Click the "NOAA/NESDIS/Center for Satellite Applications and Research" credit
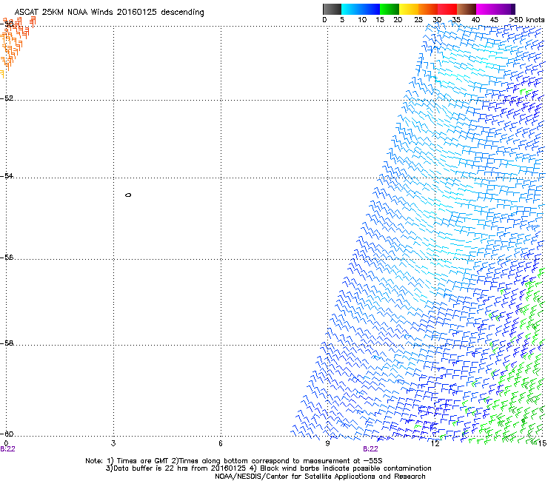 click(x=320, y=477)
